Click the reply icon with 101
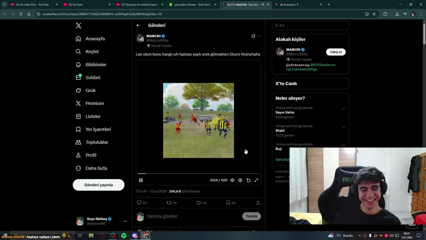Viewport: 426px width, 240px height. 139,203
